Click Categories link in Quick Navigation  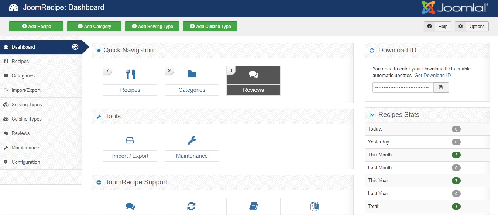[192, 90]
